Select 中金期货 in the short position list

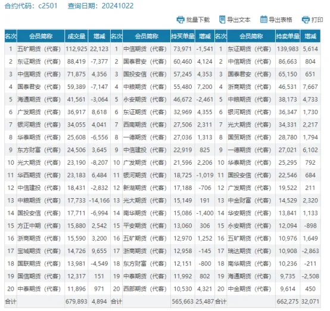point(250,289)
